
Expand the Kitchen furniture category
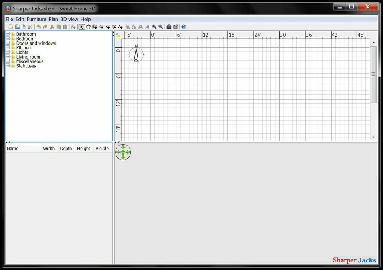(x=8, y=47)
